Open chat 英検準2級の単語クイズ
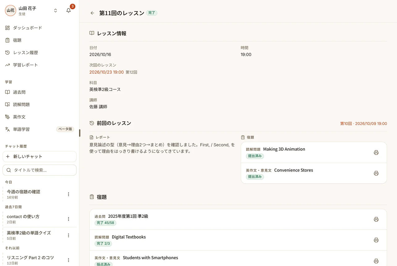 point(33,235)
